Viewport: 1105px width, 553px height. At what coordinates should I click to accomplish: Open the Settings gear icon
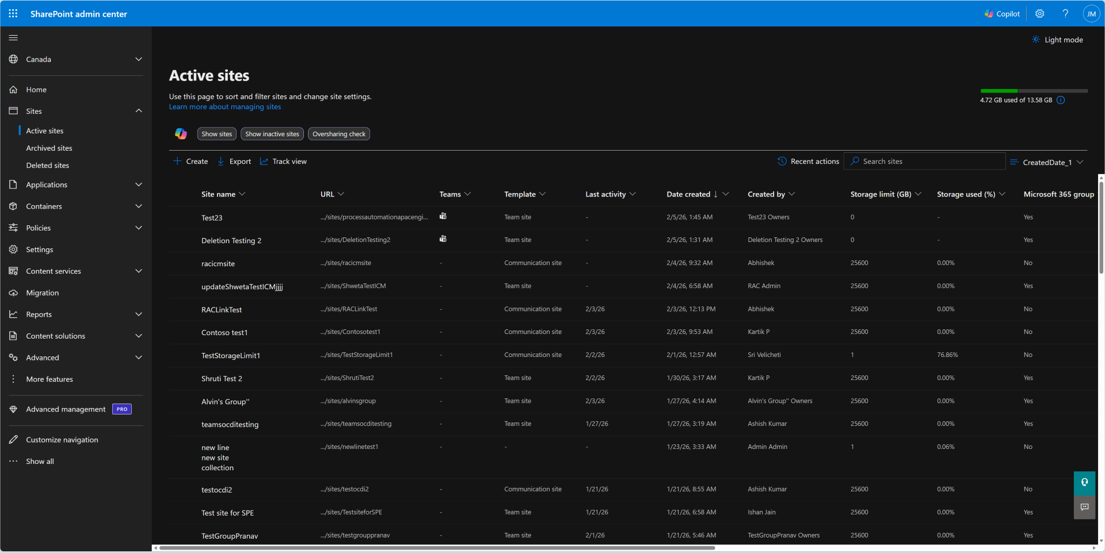(x=1039, y=13)
